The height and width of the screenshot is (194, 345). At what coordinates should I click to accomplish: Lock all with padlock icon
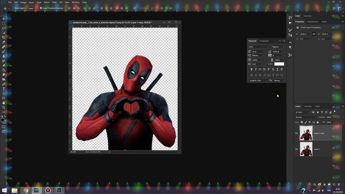pos(318,122)
